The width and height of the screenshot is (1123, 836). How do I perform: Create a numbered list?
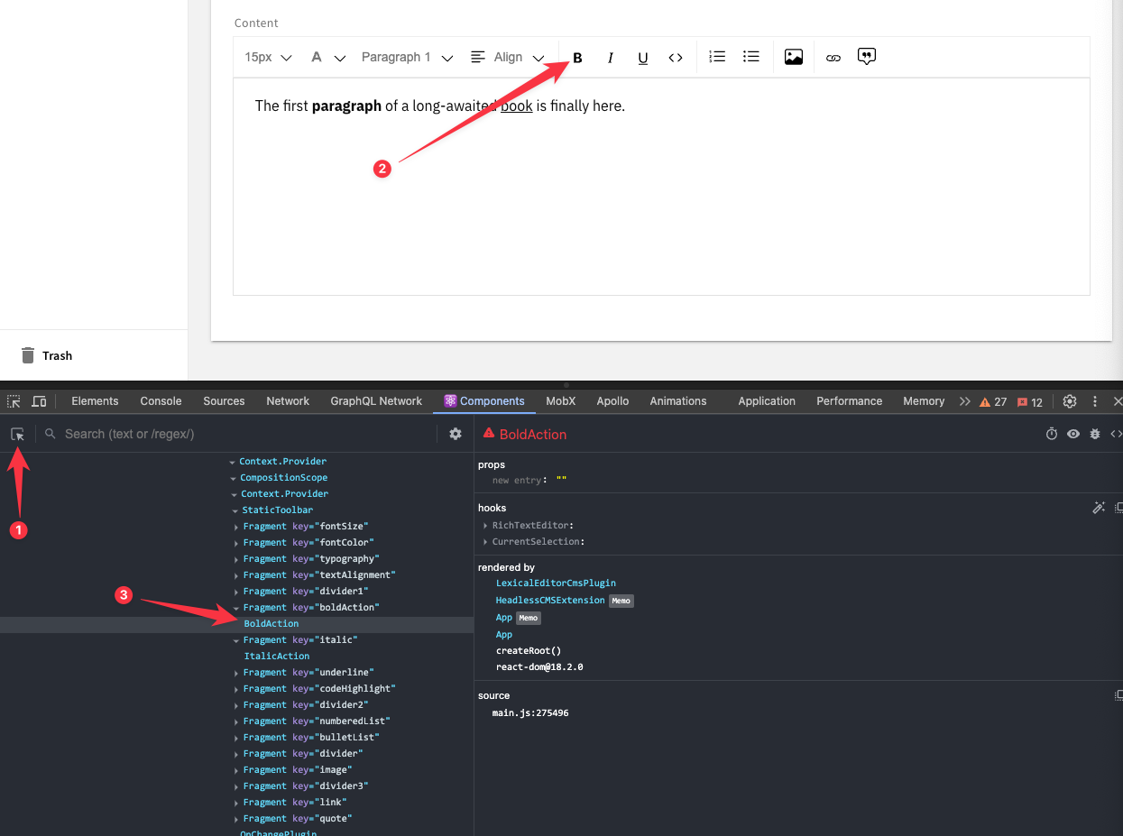pos(716,56)
